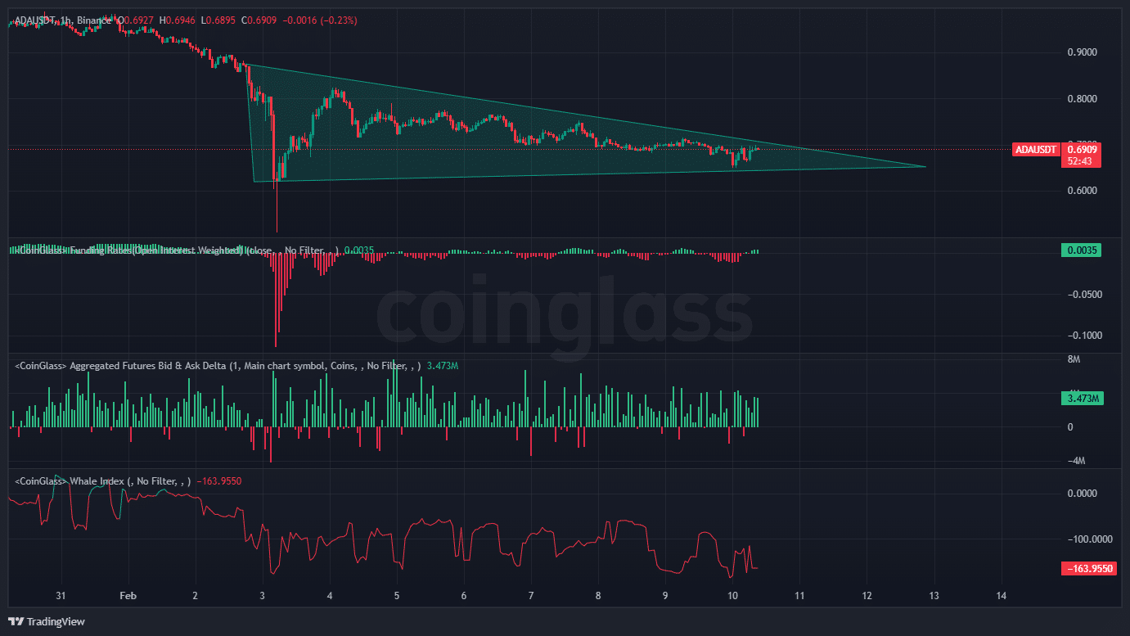Click the ADAUSDT price axis label
1130x636 pixels.
click(1036, 150)
